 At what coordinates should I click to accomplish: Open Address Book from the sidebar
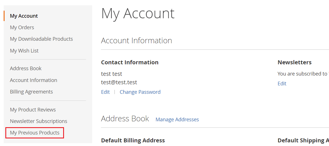pyautogui.click(x=26, y=69)
